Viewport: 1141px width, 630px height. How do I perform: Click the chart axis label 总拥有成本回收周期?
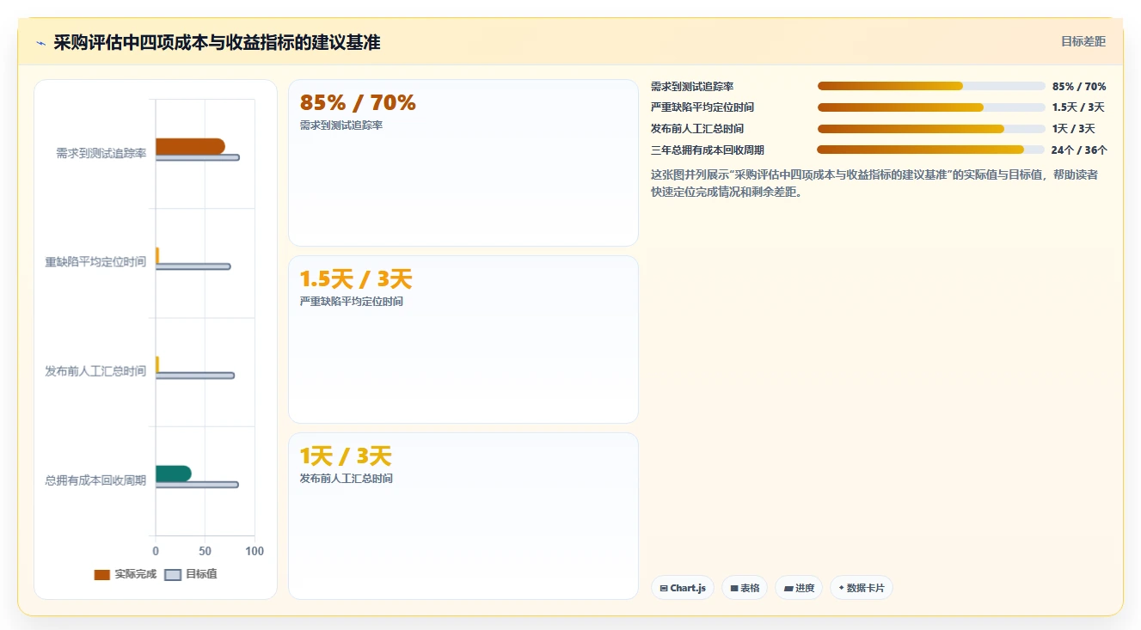coord(95,480)
